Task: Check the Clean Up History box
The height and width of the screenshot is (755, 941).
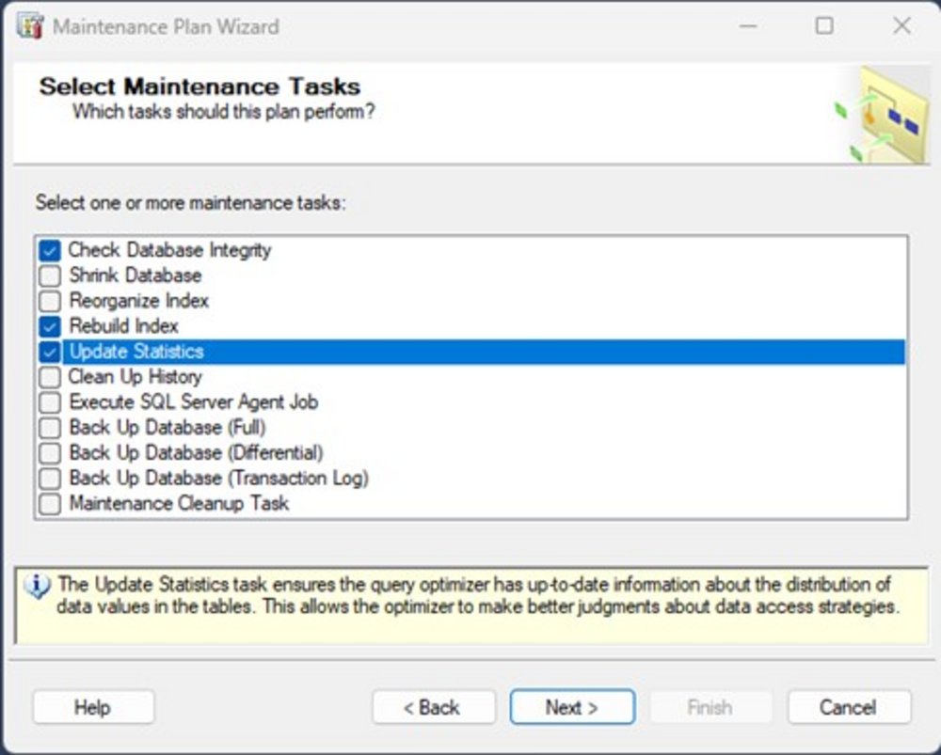Action: tap(50, 378)
